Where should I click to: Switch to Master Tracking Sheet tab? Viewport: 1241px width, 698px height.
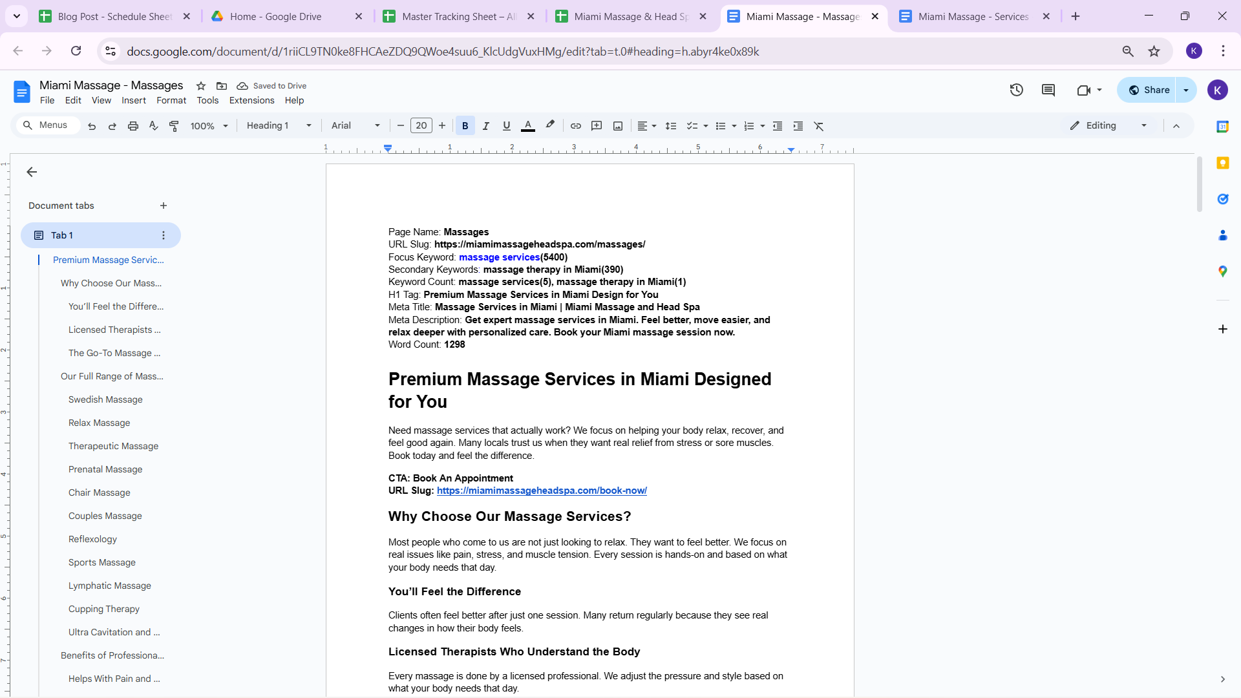point(458,16)
